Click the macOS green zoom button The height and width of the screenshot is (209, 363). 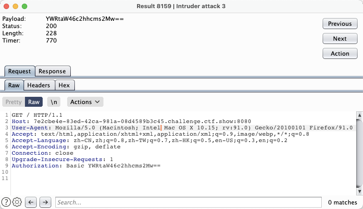click(x=25, y=6)
